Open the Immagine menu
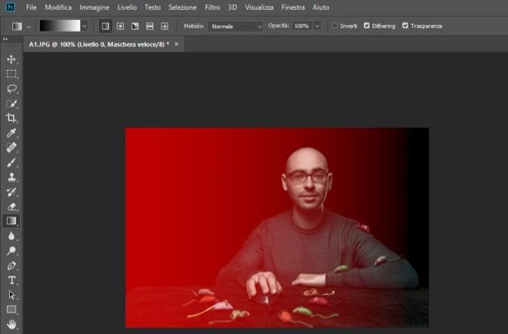The image size is (508, 334). pyautogui.click(x=94, y=7)
